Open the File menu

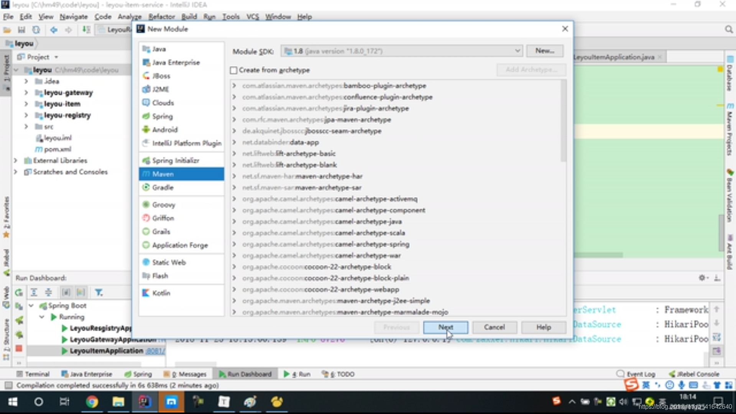pyautogui.click(x=8, y=16)
